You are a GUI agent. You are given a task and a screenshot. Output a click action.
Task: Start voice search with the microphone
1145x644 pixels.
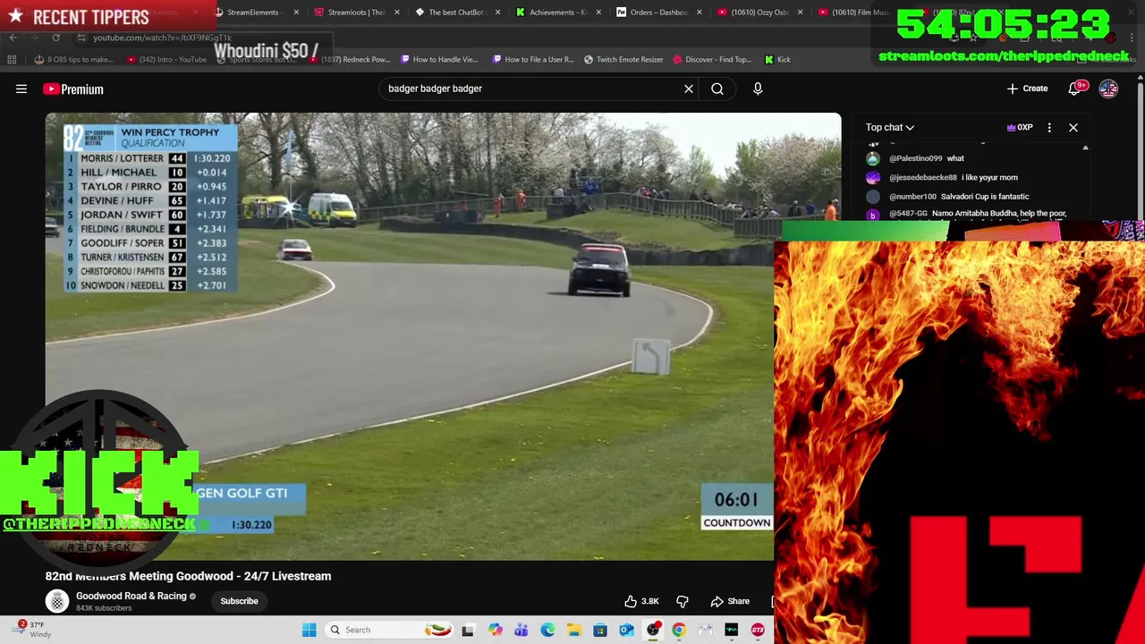click(x=758, y=89)
